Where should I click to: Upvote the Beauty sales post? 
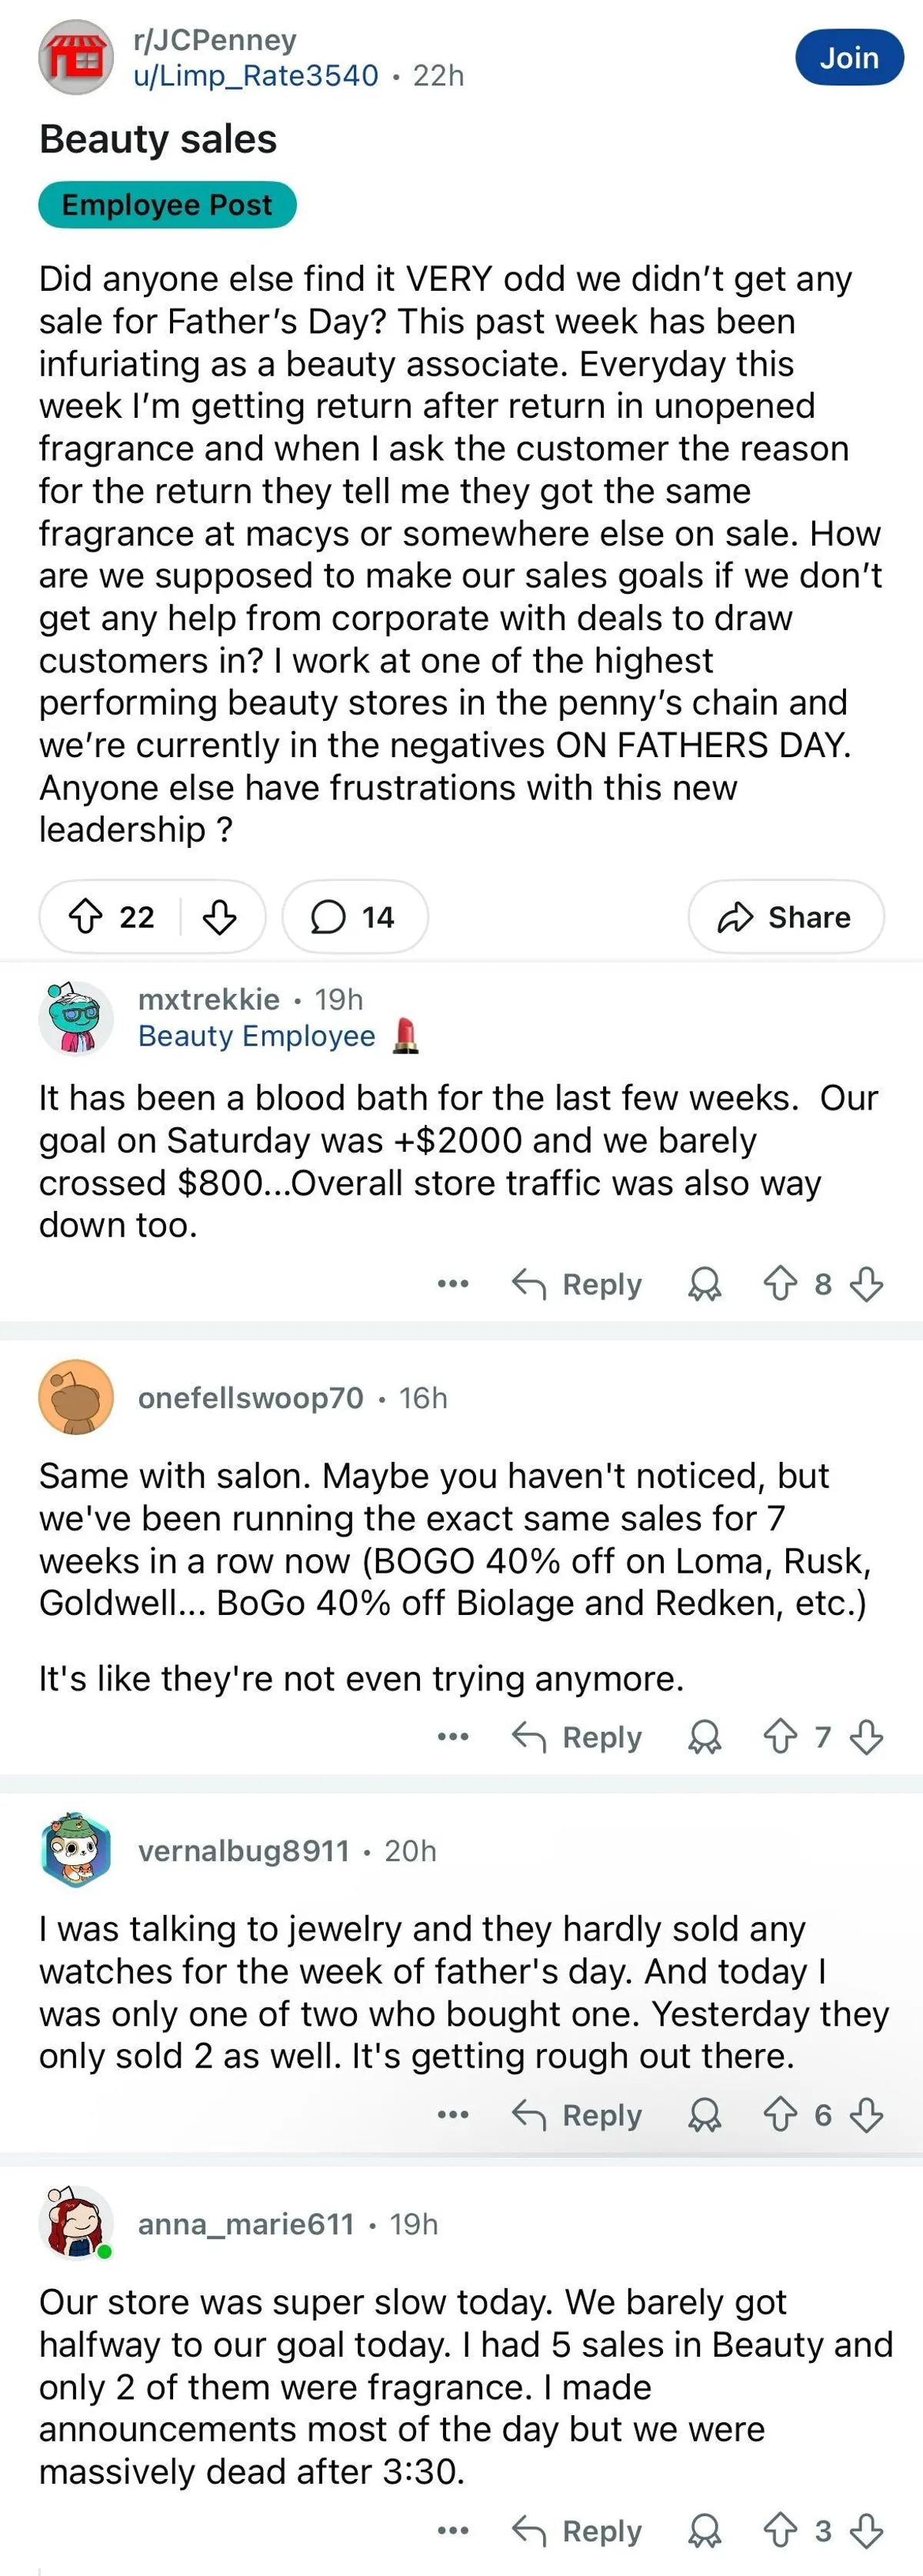click(85, 916)
